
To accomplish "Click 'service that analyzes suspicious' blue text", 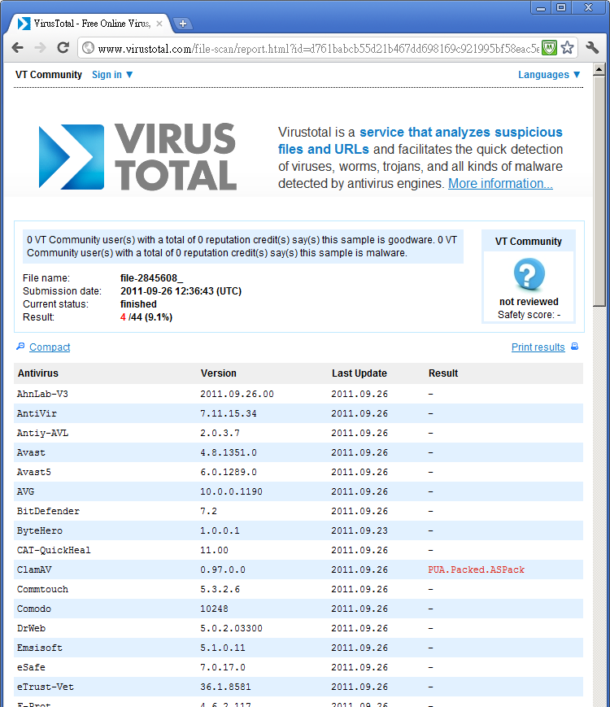I will [461, 132].
